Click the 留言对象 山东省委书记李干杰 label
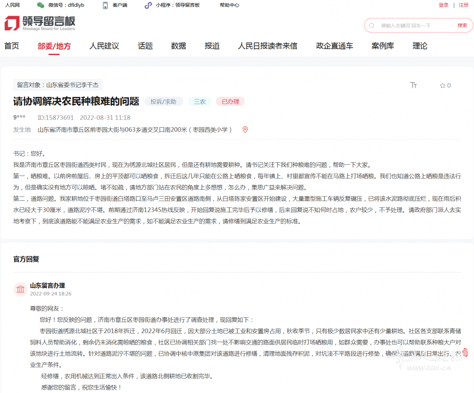The width and height of the screenshot is (474, 393). [x=58, y=85]
